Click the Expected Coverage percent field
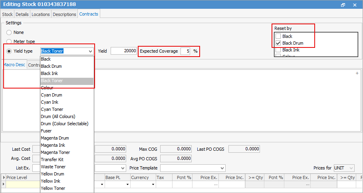 pos(185,51)
